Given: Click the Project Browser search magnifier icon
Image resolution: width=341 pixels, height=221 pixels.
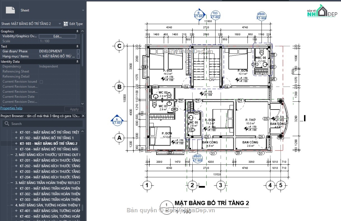Looking at the screenshot, I should pos(6,124).
